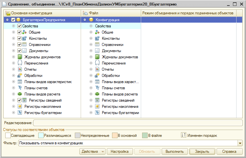Collapse the Конфигурация node in Файл column
246x158 pixels.
85,20
